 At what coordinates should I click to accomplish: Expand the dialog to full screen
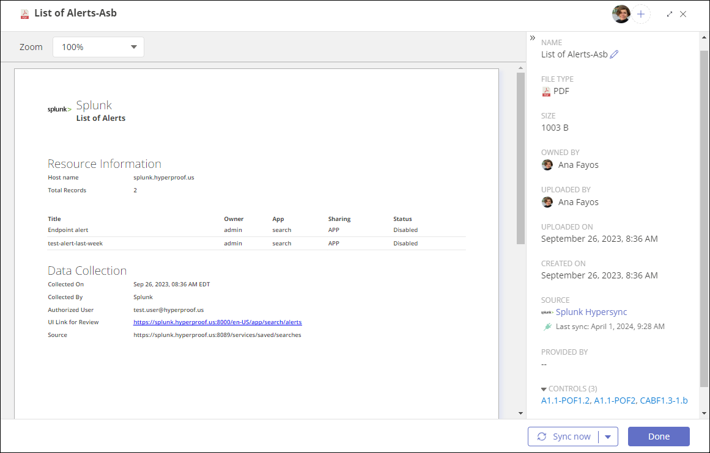(670, 14)
